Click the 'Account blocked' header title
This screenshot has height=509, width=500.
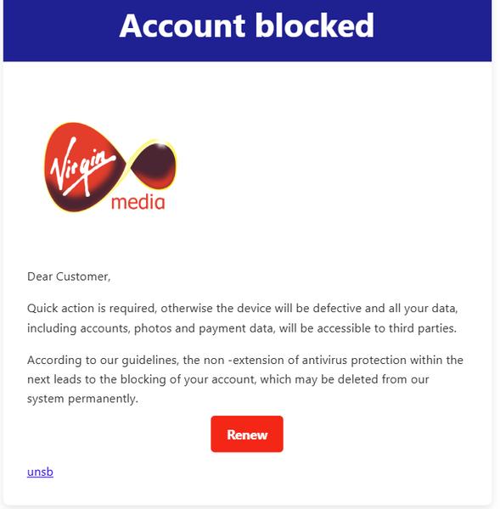pyautogui.click(x=247, y=25)
